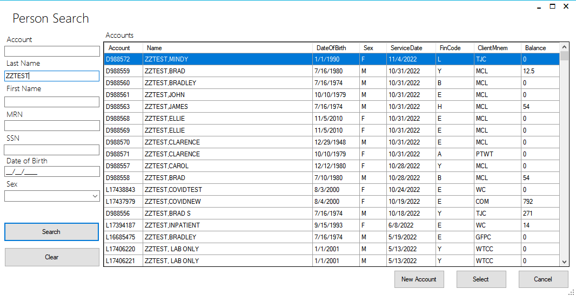576x296 pixels.
Task: Select the SSN text field
Action: (52, 150)
